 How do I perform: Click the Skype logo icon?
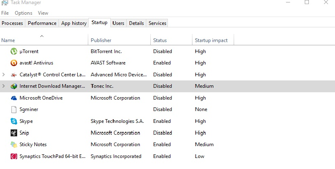click(14, 121)
